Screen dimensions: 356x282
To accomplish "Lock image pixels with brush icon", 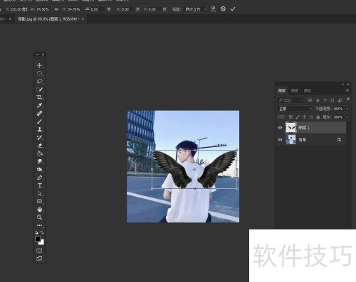I will (x=298, y=117).
